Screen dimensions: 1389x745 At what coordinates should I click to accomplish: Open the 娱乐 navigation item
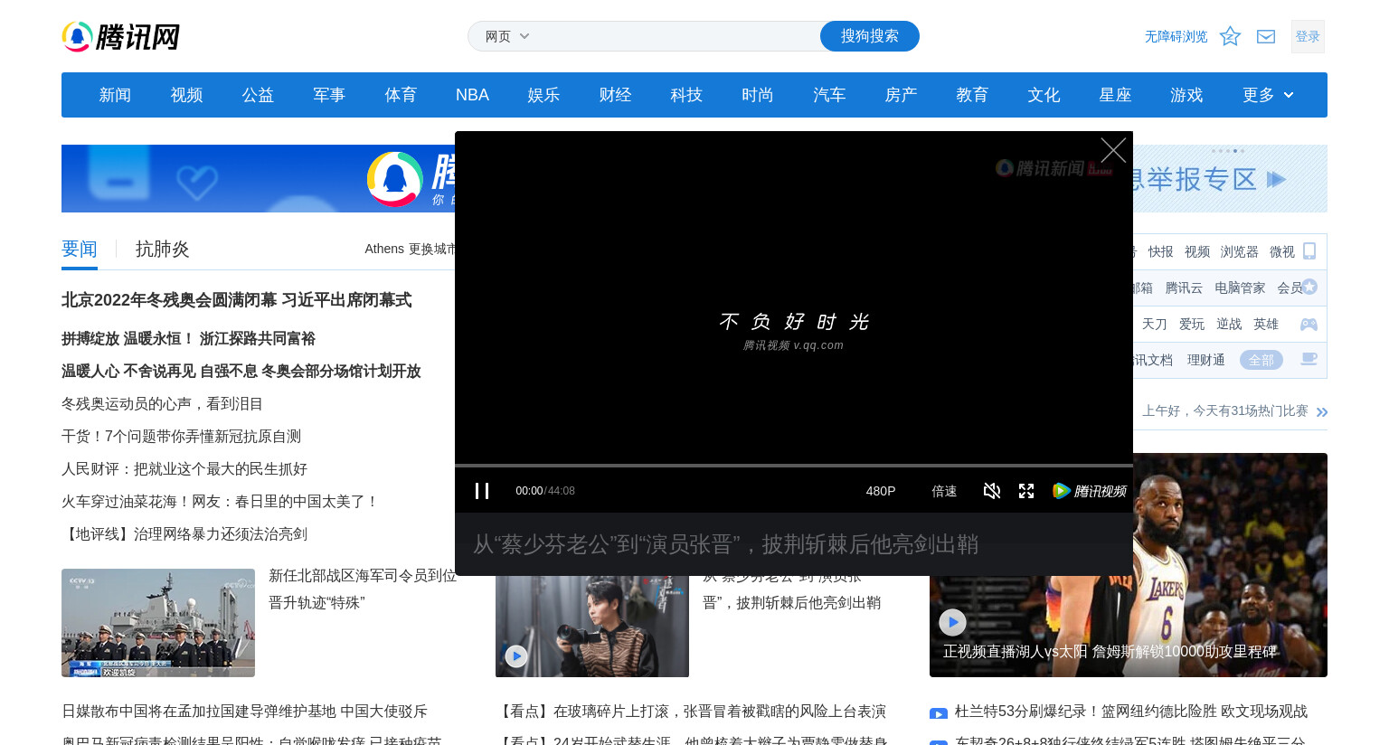pos(543,95)
